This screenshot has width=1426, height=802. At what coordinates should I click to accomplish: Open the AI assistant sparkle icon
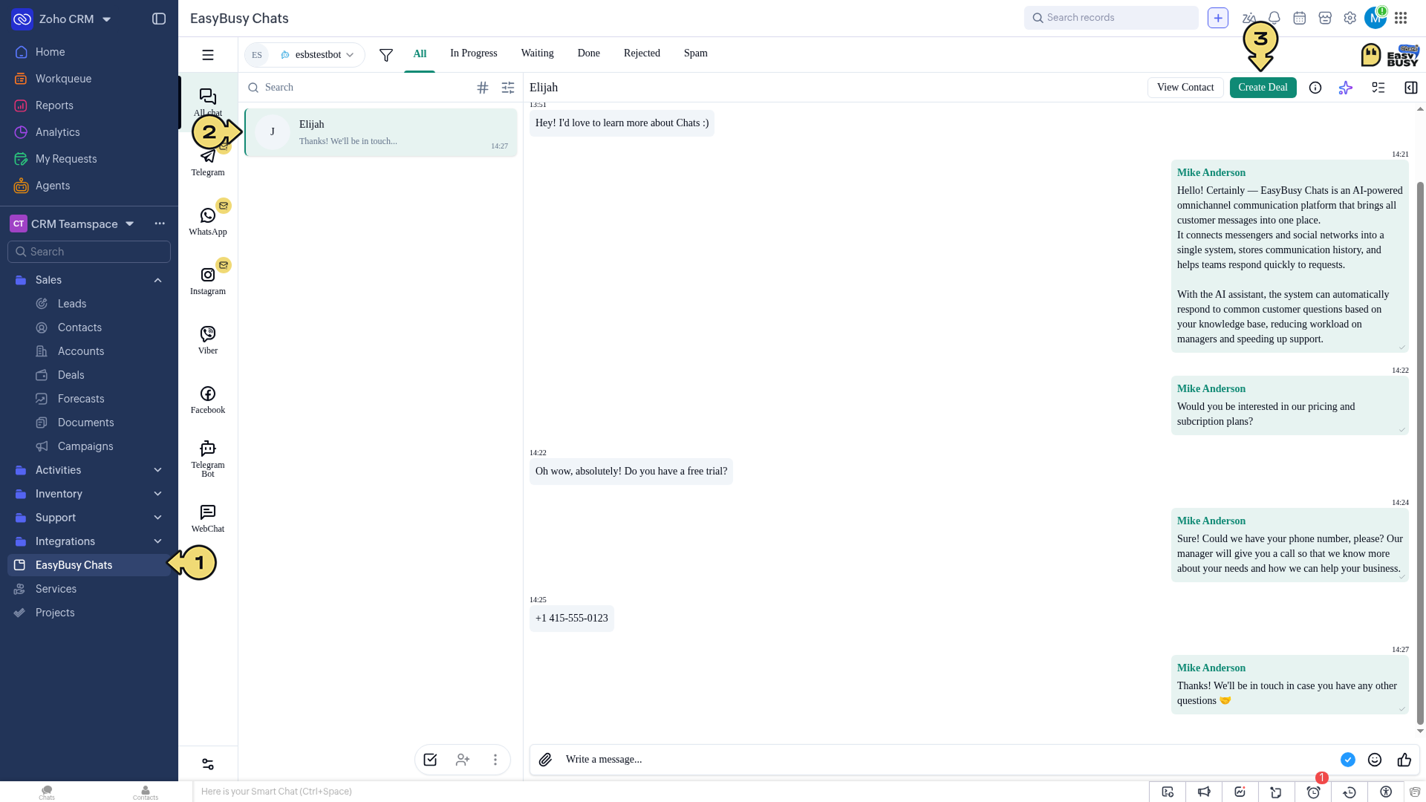click(1346, 88)
